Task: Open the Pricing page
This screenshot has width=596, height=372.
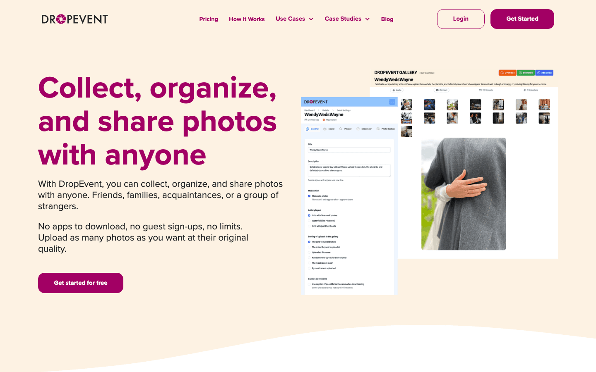Action: coord(209,19)
